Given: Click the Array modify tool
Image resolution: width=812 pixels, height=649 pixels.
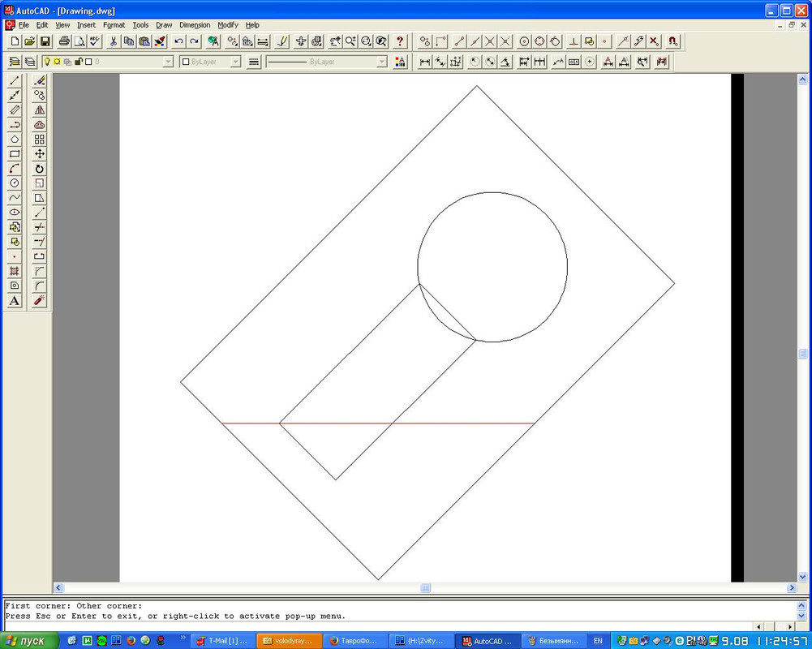Looking at the screenshot, I should (x=40, y=140).
